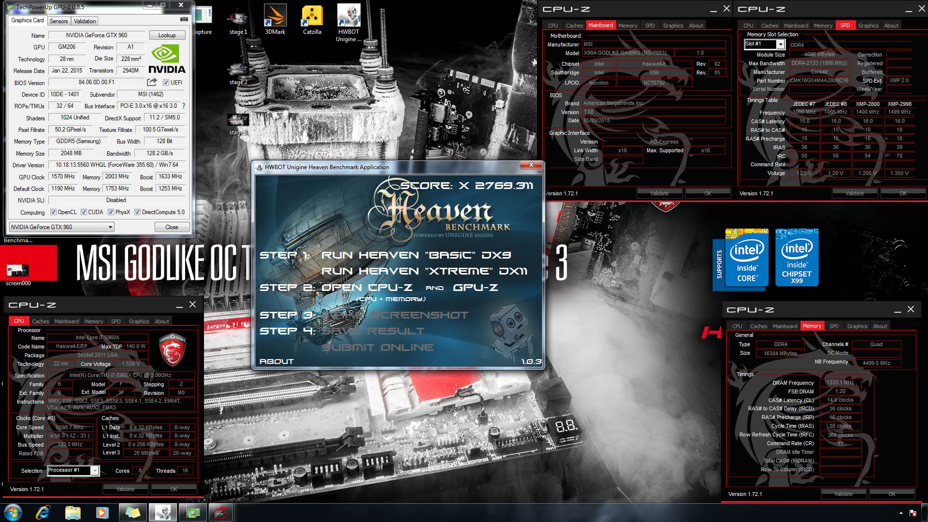928x522 pixels.
Task: Minimize the CPU-Z Mainboard window
Action: pos(713,10)
